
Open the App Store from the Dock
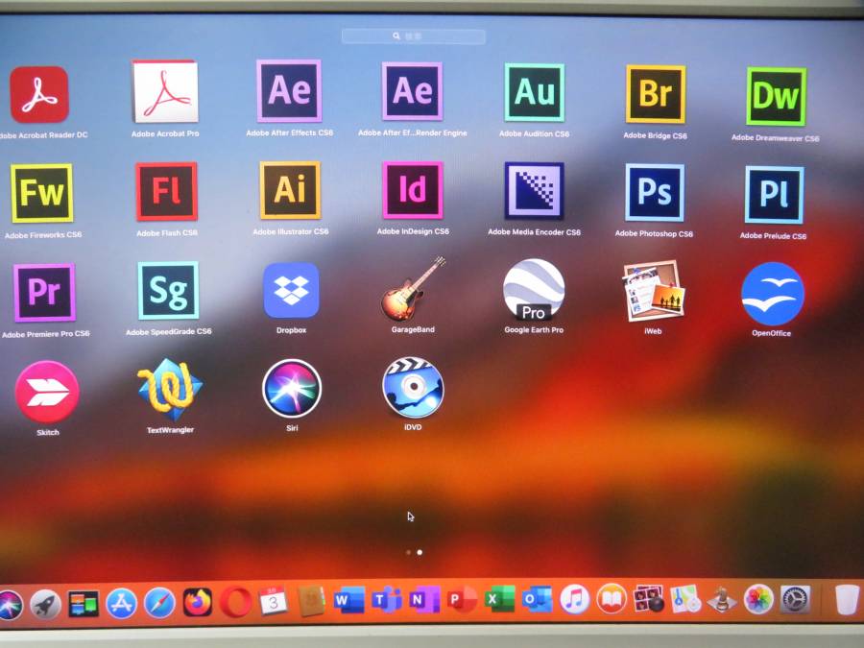(121, 604)
